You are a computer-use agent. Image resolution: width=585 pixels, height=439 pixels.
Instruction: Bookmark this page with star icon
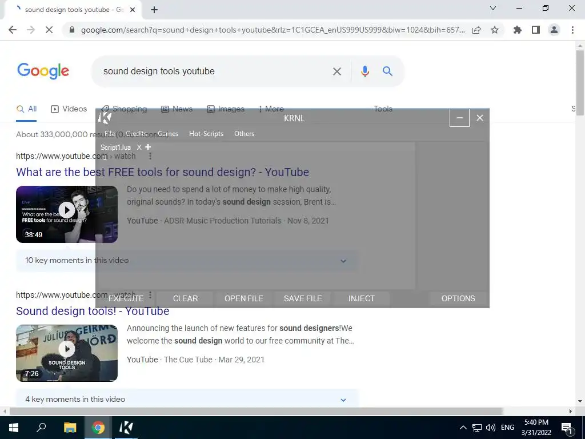pyautogui.click(x=495, y=30)
